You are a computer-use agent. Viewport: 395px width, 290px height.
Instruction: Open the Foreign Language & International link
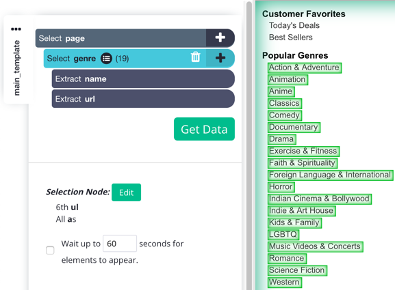330,175
